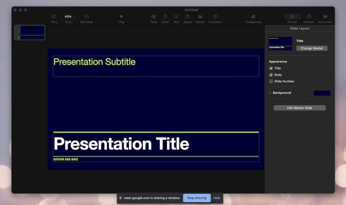The width and height of the screenshot is (346, 205).
Task: Click the Collaborate icon
Action: pyautogui.click(x=253, y=17)
